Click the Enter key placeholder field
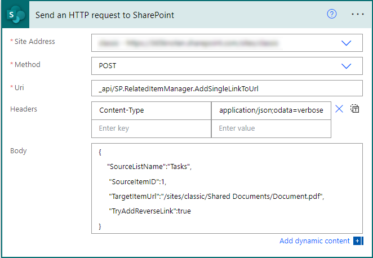The height and width of the screenshot is (258, 373). [x=152, y=128]
